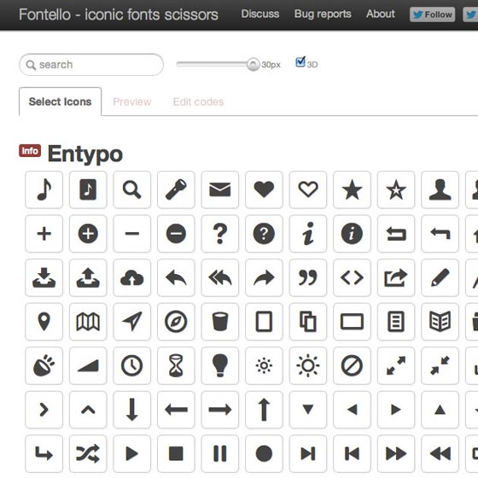The width and height of the screenshot is (478, 478).
Task: Choose the mail envelope icon
Action: [x=220, y=189]
